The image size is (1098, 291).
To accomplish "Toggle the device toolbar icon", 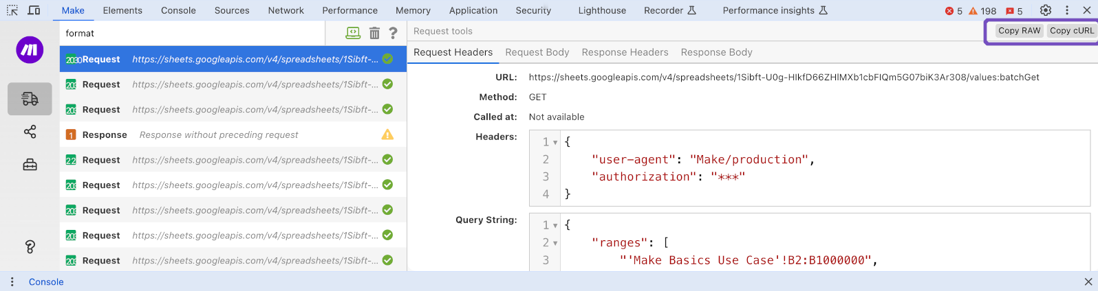I will pos(34,10).
